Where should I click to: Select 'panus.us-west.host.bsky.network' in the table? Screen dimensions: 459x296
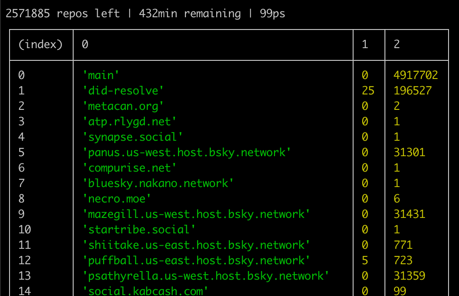point(186,153)
